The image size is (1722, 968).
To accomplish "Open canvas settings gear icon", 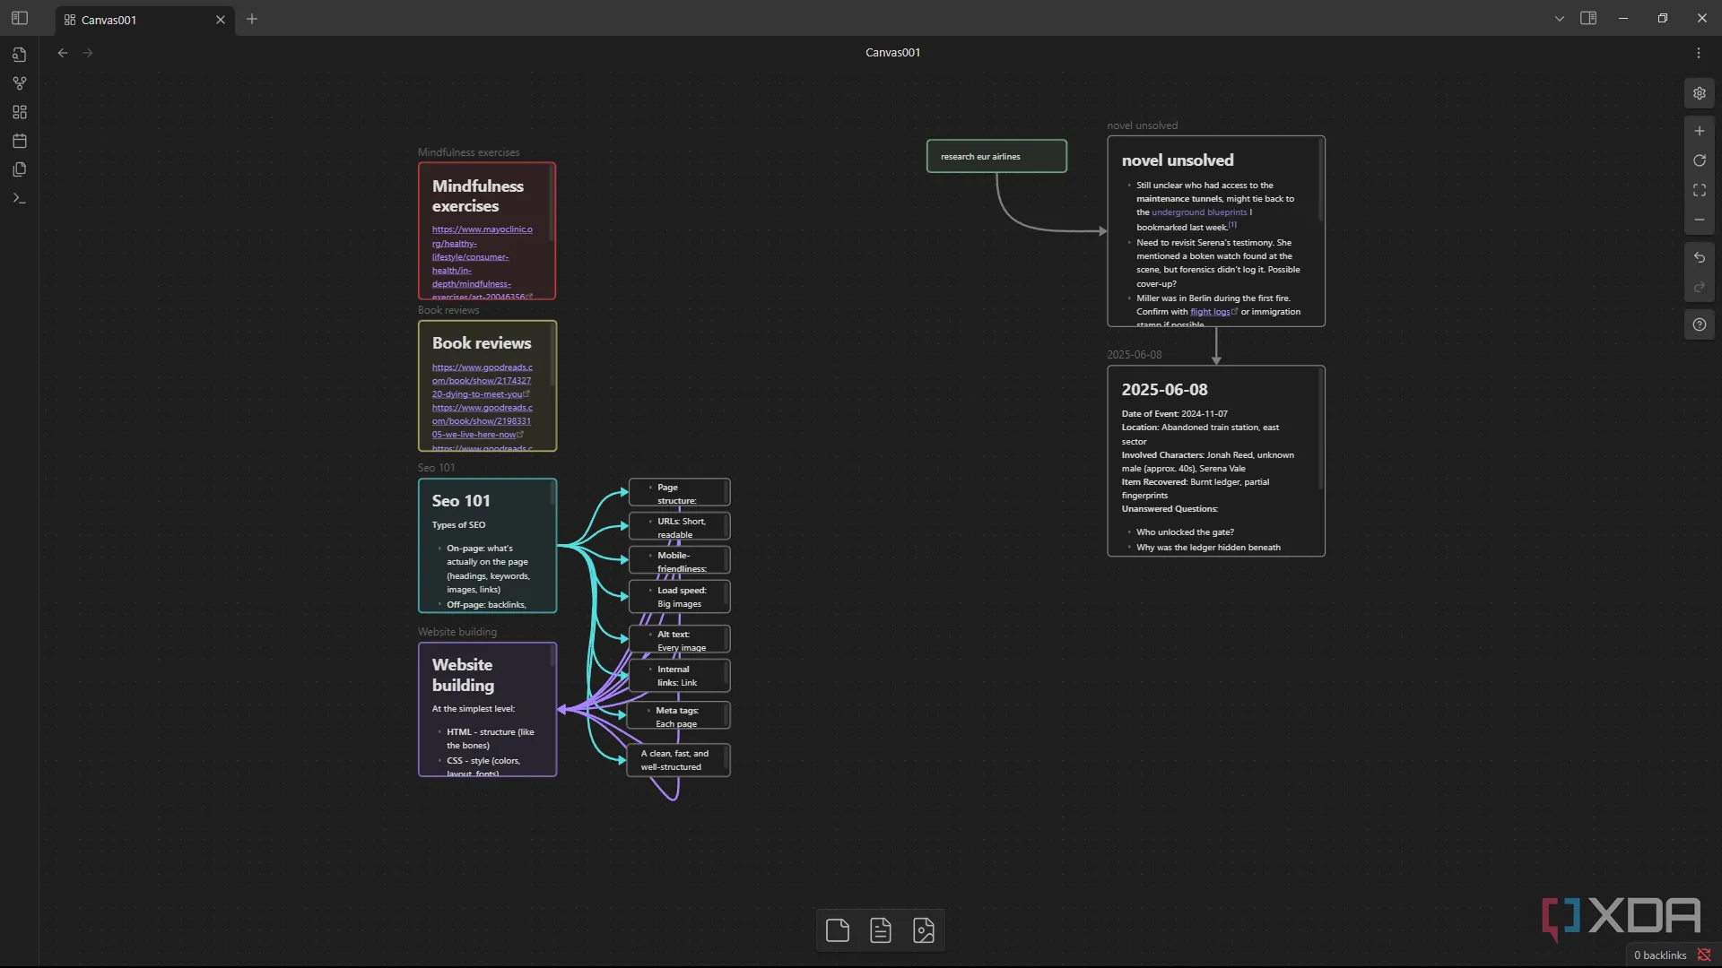I will tap(1699, 93).
